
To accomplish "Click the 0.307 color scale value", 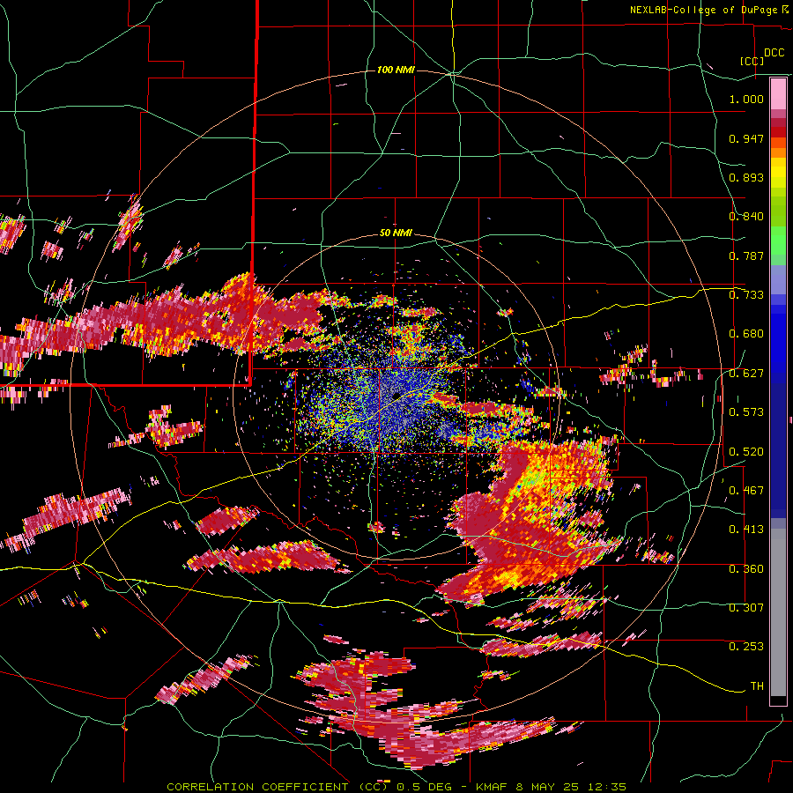I will (x=746, y=608).
